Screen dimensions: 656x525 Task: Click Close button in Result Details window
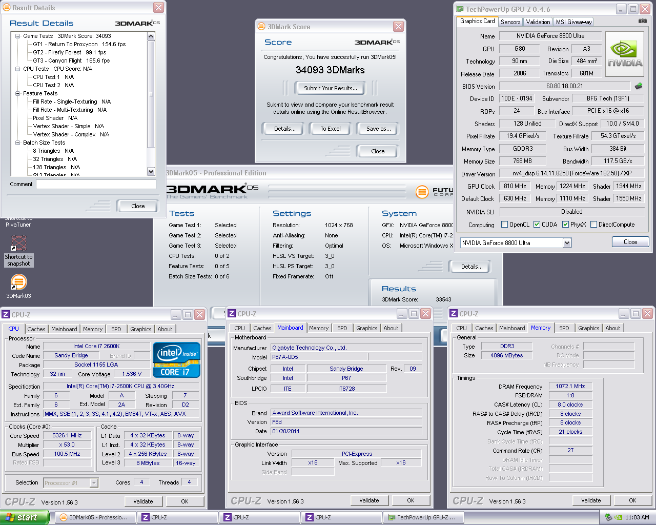click(x=138, y=206)
